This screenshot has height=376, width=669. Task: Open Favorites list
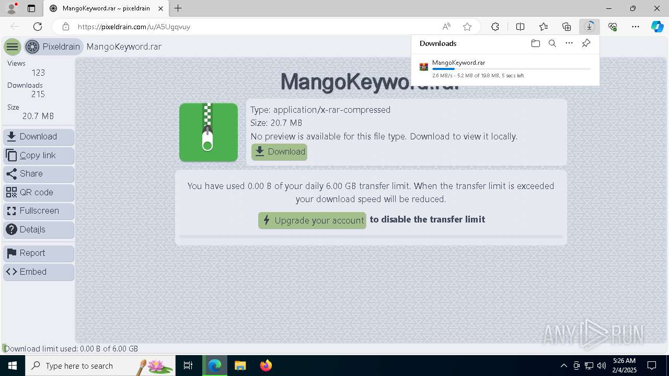tap(544, 27)
